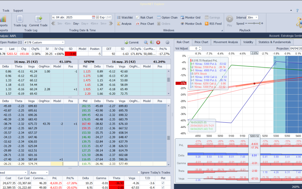This screenshot has width=302, height=189.
Task: Increment the Vol Adjust spinner up
Action: click(x=200, y=47)
